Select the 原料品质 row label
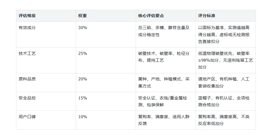 27,79
